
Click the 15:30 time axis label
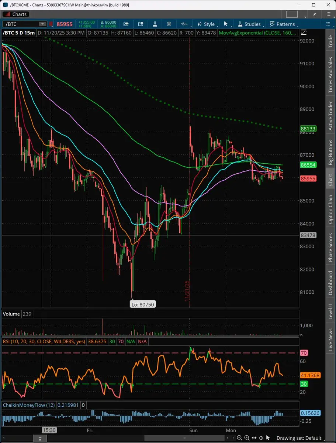point(49,430)
